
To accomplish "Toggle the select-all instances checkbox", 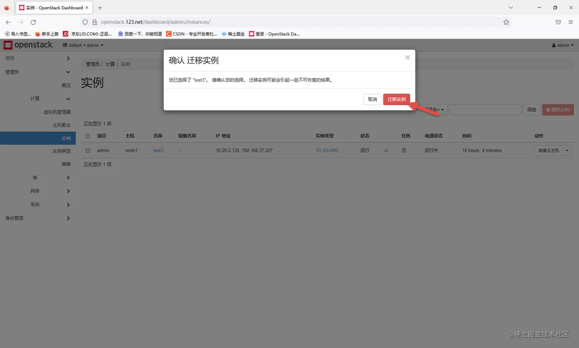I will [87, 136].
